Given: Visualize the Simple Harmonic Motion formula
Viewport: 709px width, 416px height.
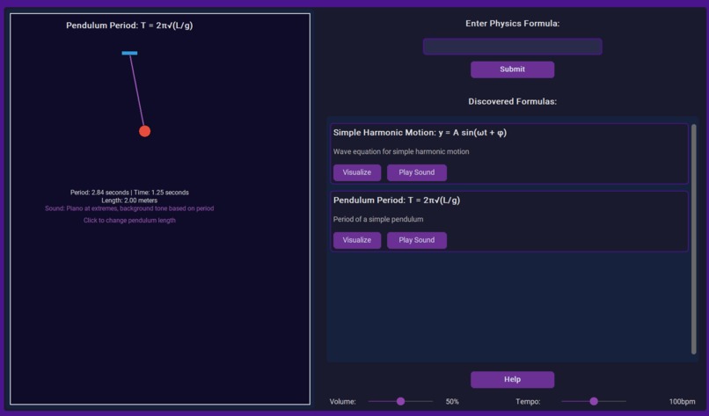Looking at the screenshot, I should (x=357, y=172).
